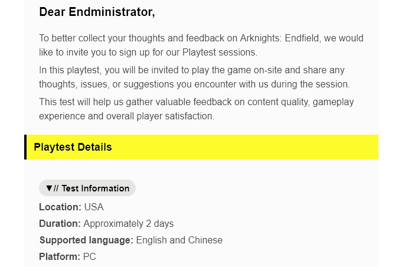Click the 'Playtest sessions' text

[x=219, y=53]
